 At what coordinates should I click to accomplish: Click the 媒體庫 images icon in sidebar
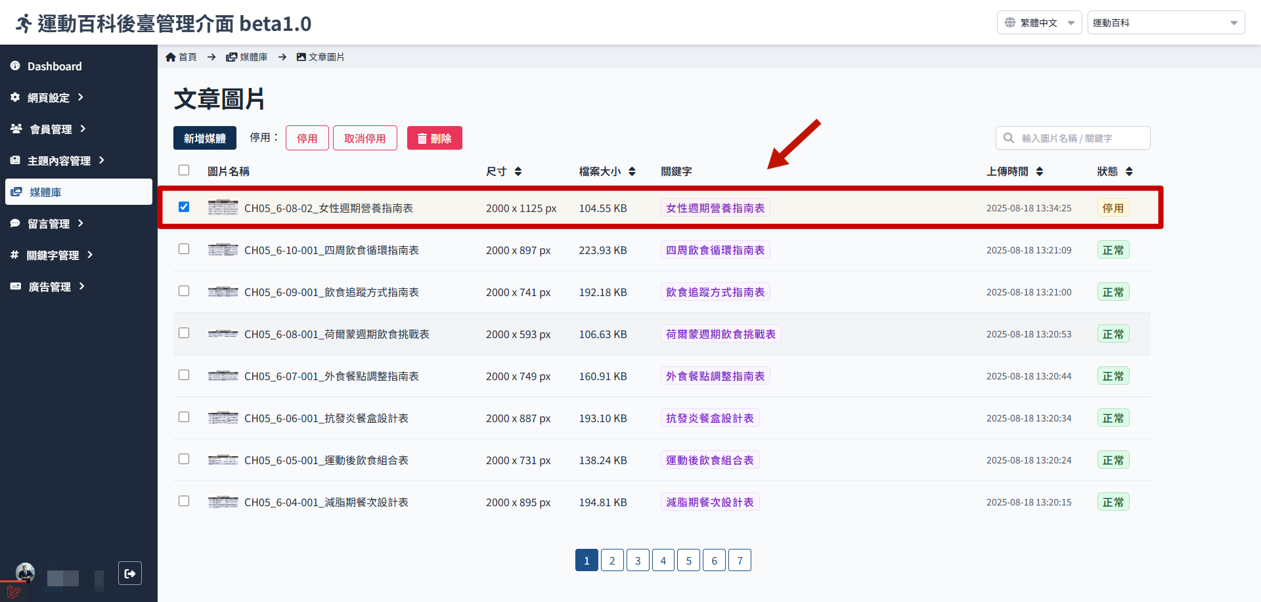tap(16, 192)
